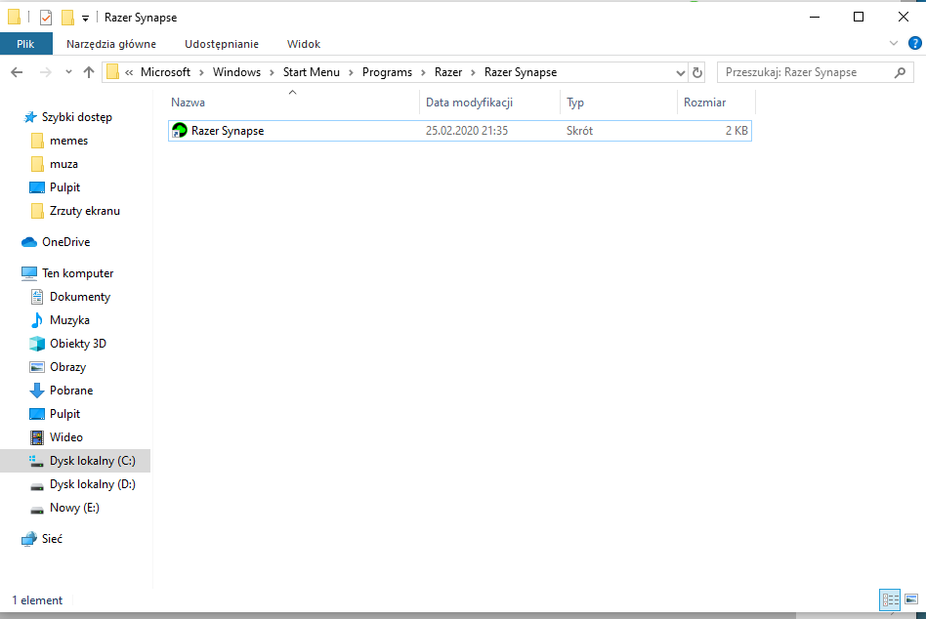
Task: Click Windows in the breadcrumb path
Action: point(236,72)
